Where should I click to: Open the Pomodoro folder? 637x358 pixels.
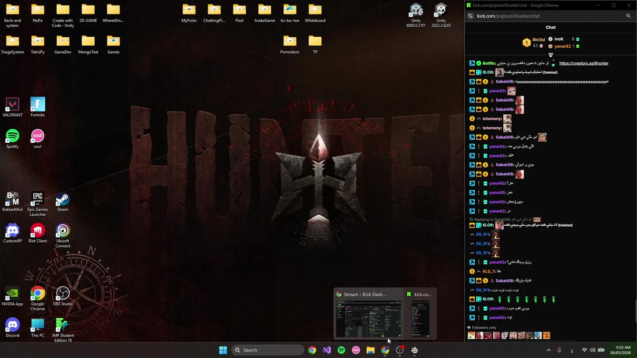point(290,44)
